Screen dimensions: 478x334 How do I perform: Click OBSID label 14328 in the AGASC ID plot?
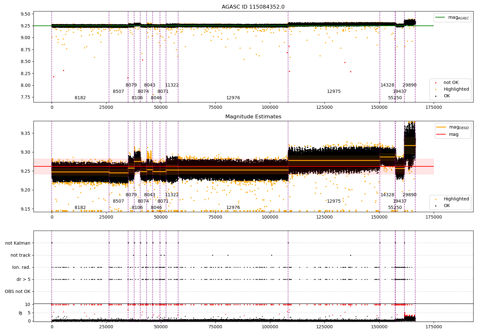387,85
